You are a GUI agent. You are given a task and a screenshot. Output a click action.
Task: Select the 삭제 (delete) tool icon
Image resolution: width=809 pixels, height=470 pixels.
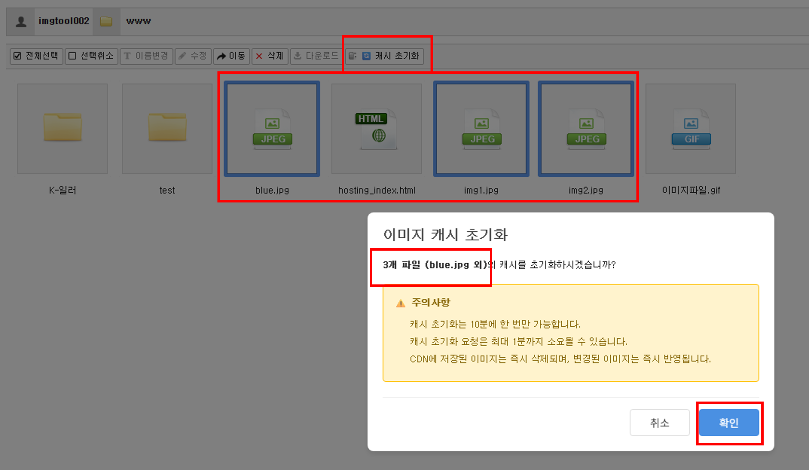(260, 56)
